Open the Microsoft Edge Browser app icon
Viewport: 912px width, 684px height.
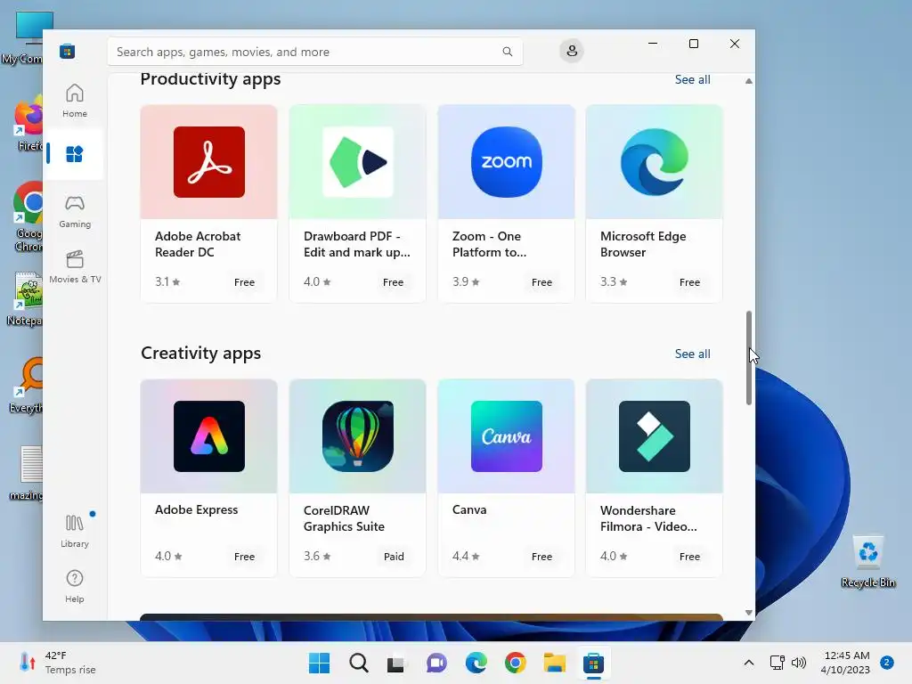[655, 162]
